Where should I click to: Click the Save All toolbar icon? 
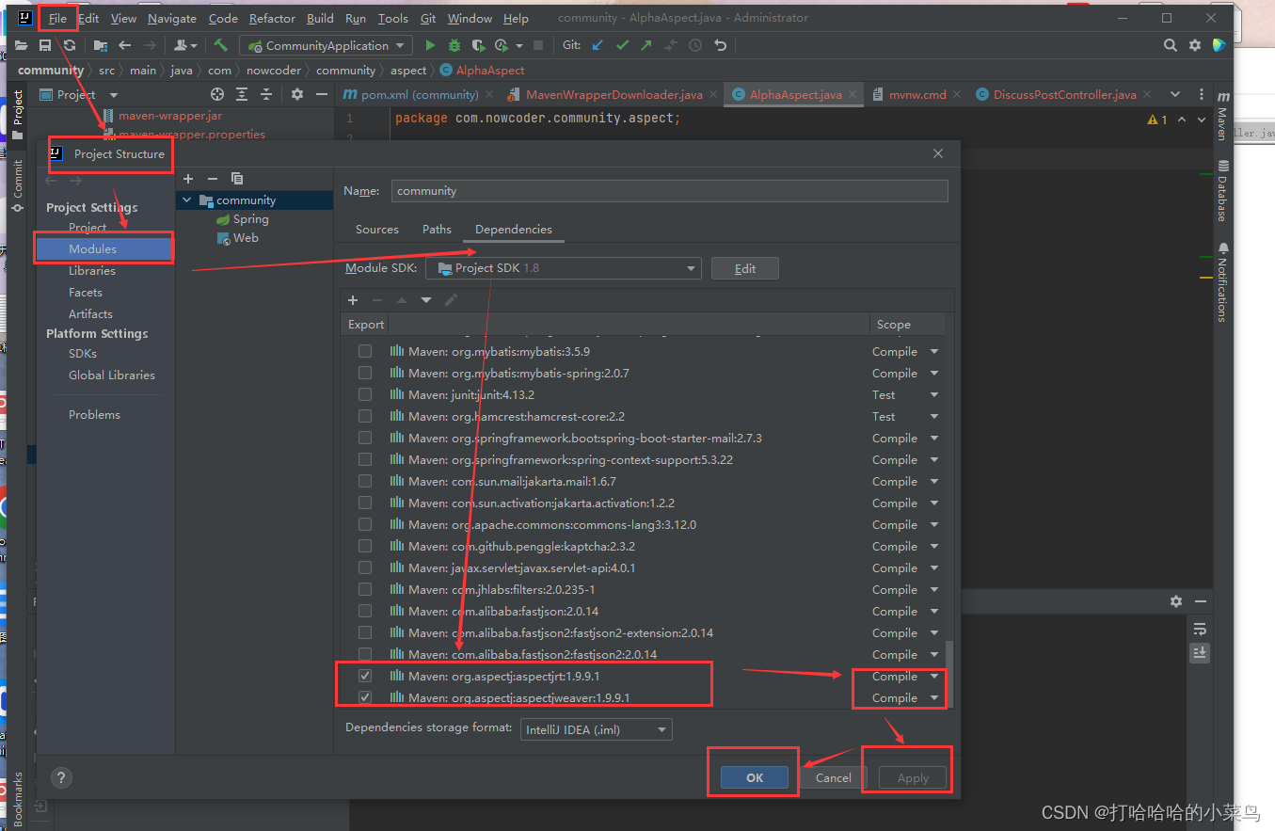[45, 45]
